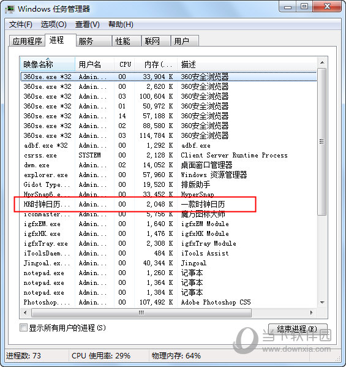Minimize the Task Manager window

[288, 7]
